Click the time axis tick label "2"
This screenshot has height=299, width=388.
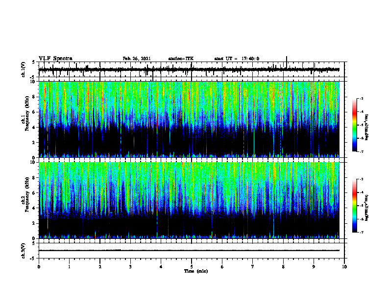(x=100, y=267)
